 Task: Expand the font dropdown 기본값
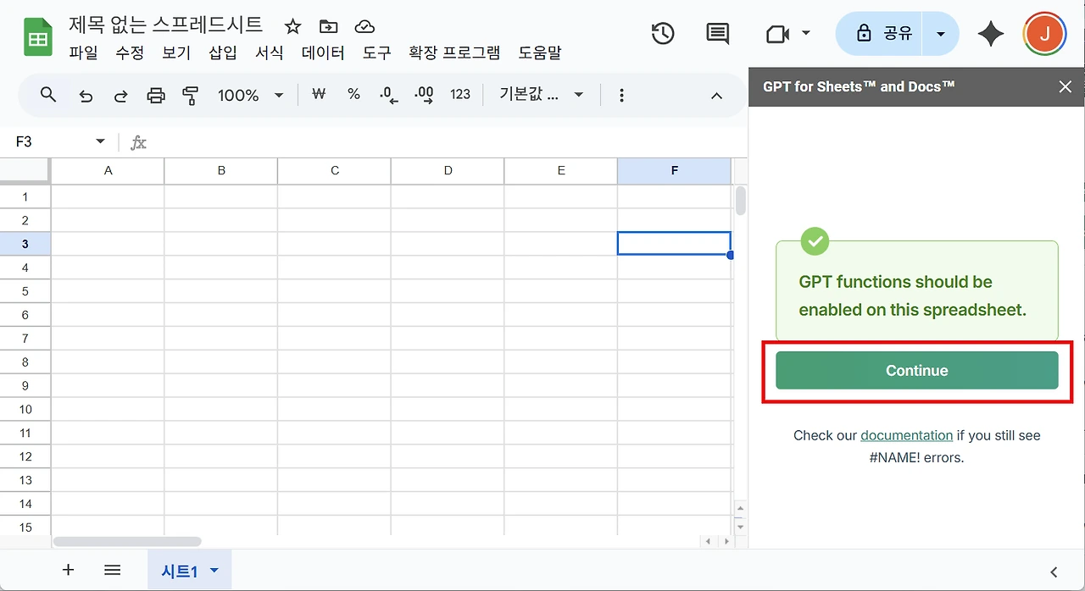[x=542, y=95]
